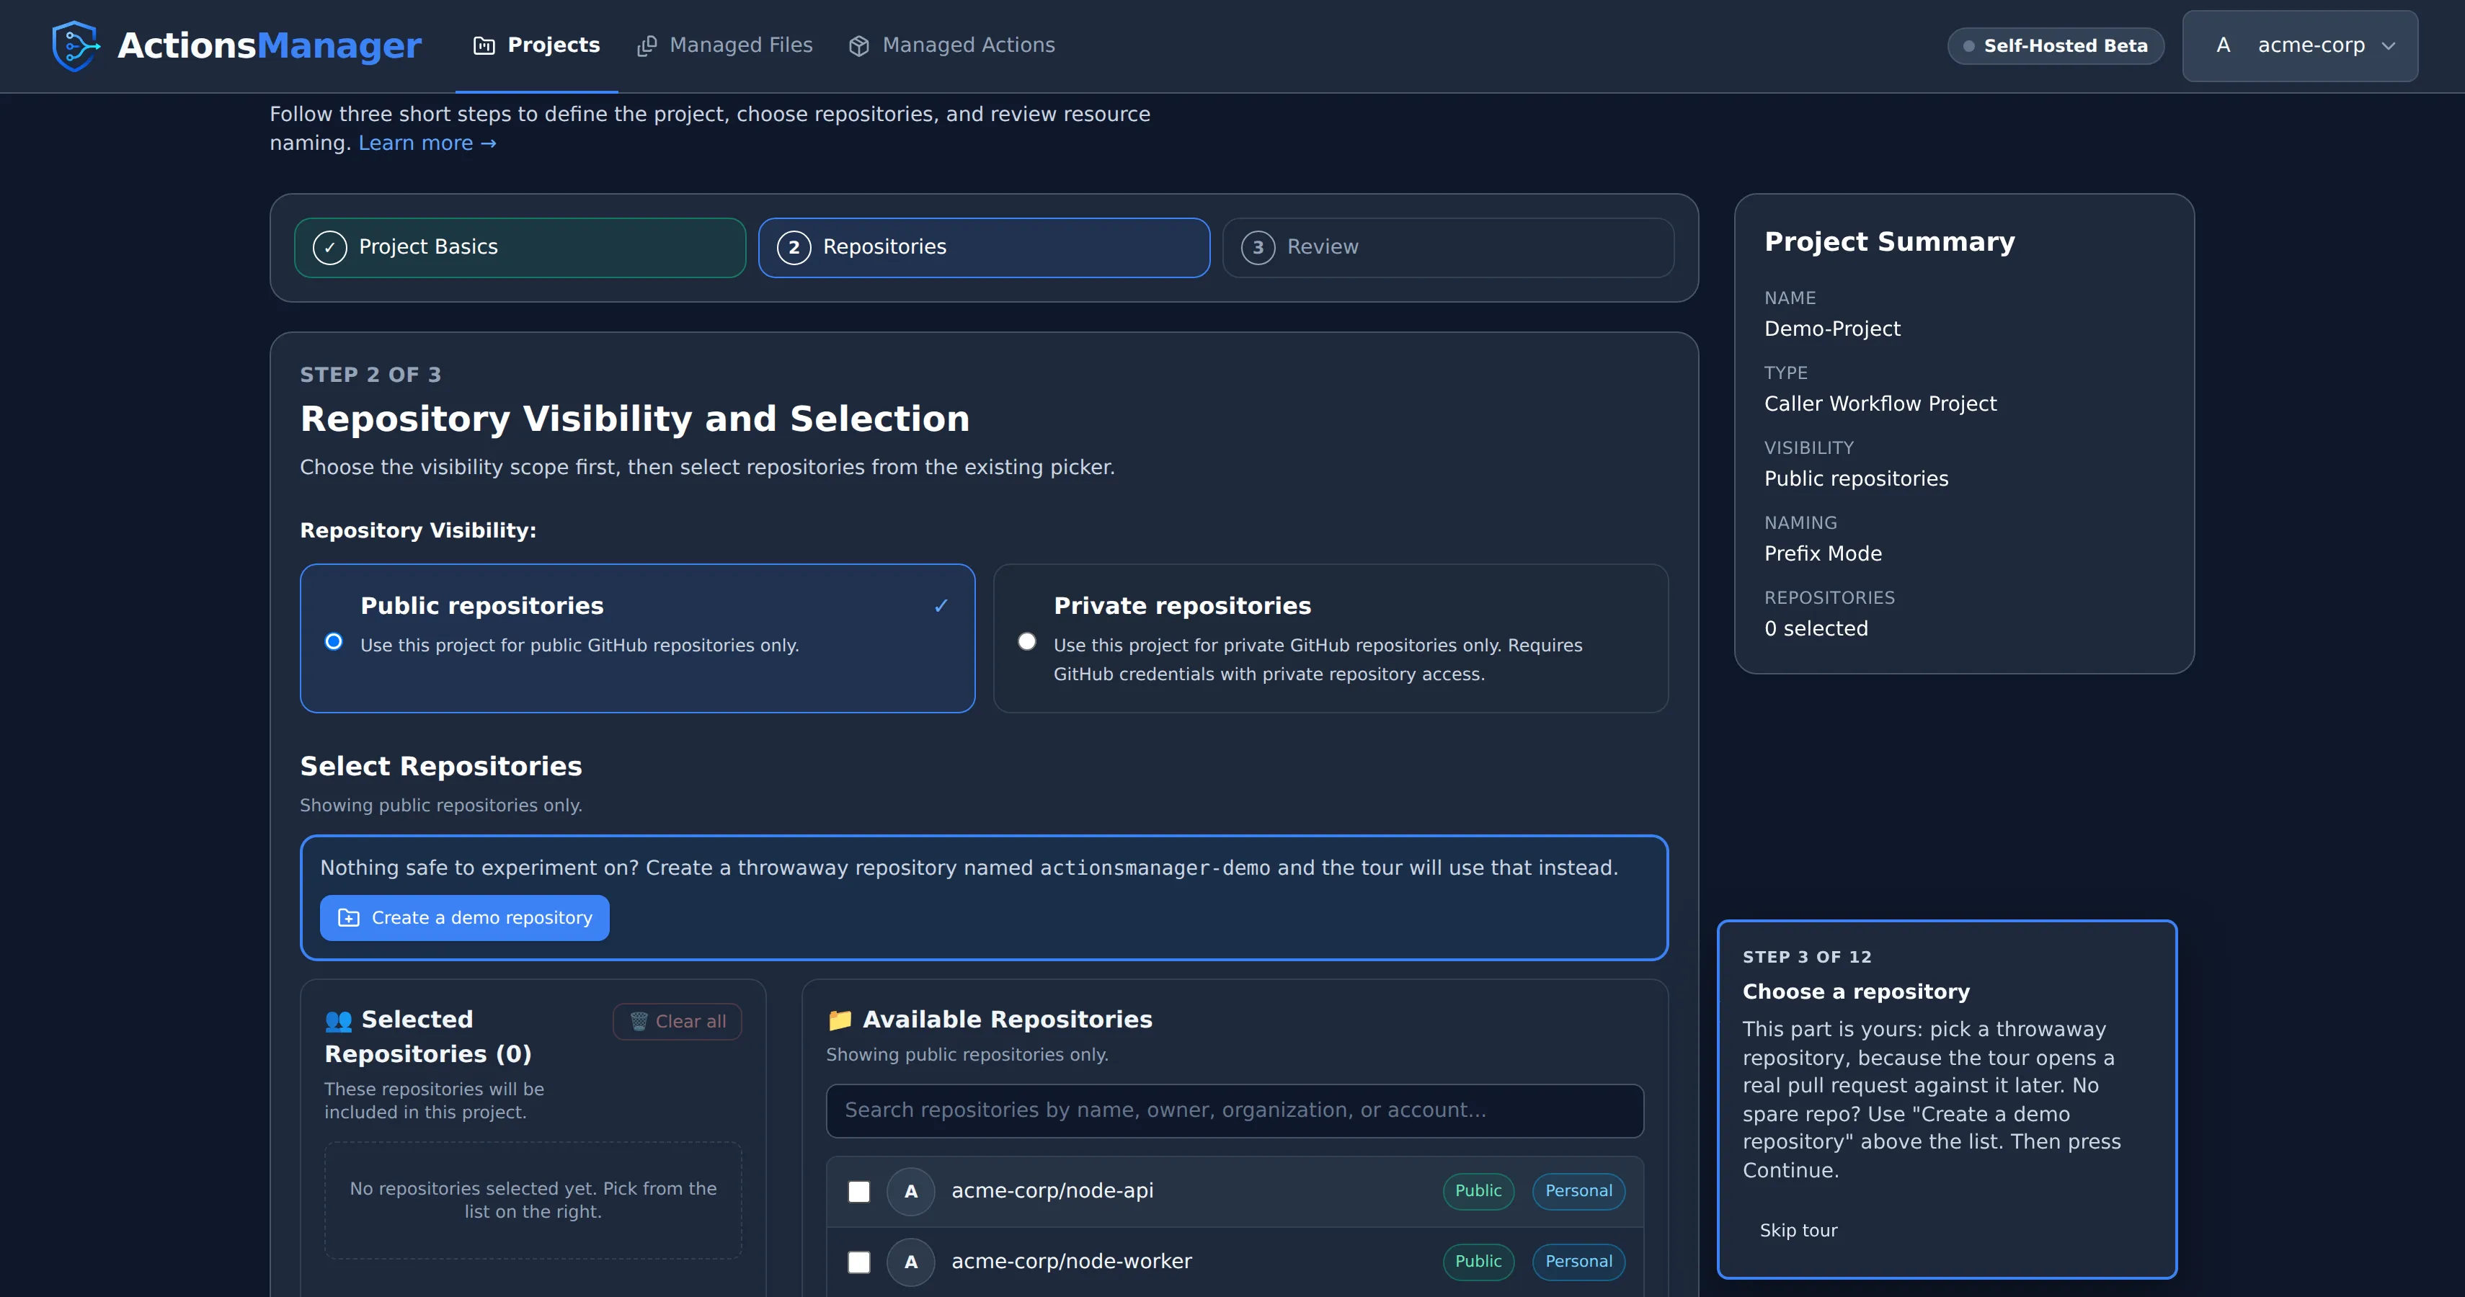Click the trash icon in Clear all
The width and height of the screenshot is (2465, 1297).
point(639,1022)
